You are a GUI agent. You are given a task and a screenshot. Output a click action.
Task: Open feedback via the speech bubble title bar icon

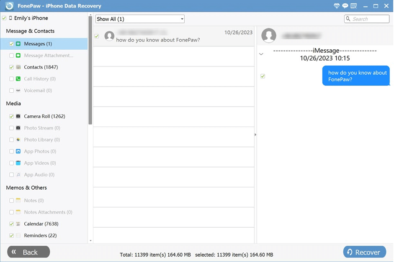tap(345, 5)
